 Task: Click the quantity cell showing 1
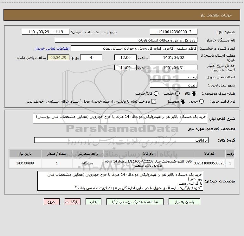tap(57, 163)
